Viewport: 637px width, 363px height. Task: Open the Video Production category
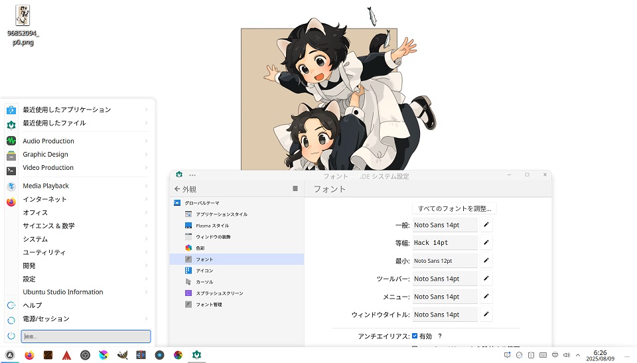click(x=86, y=167)
